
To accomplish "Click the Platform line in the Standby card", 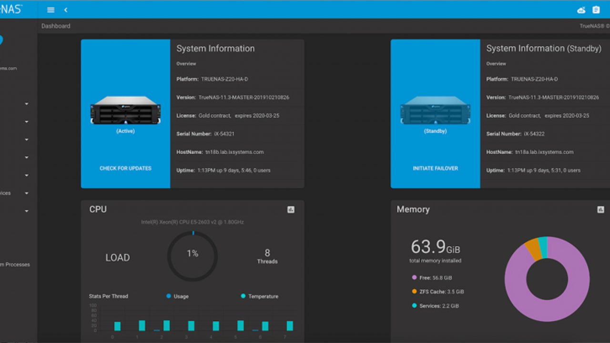I will 522,79.
